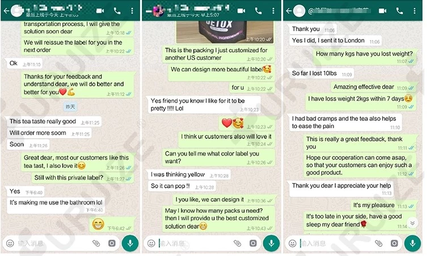
Task: Open the three-dot menu in right chat
Action: [x=414, y=11]
